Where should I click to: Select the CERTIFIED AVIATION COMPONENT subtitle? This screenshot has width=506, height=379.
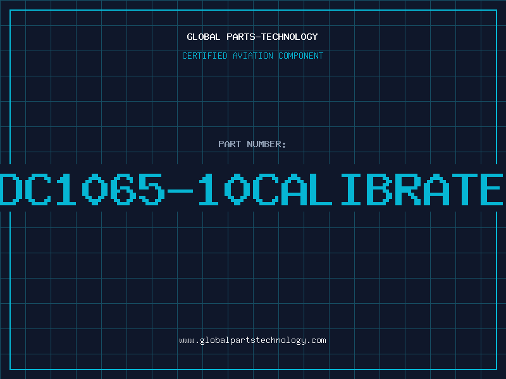coord(252,56)
